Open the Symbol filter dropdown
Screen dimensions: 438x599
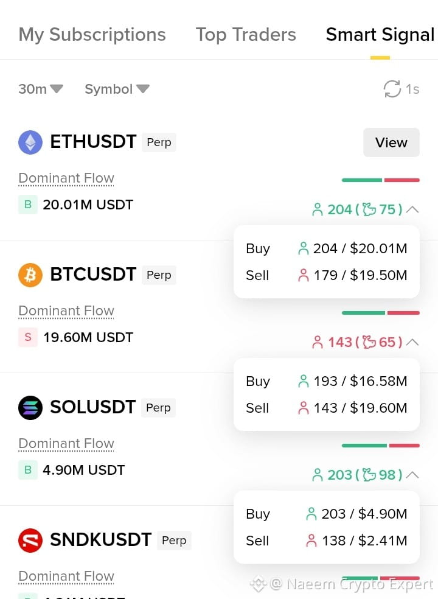pyautogui.click(x=117, y=89)
